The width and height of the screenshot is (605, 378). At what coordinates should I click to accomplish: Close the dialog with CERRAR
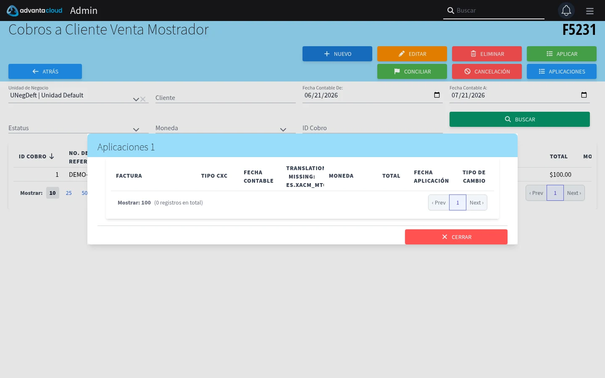click(x=456, y=237)
